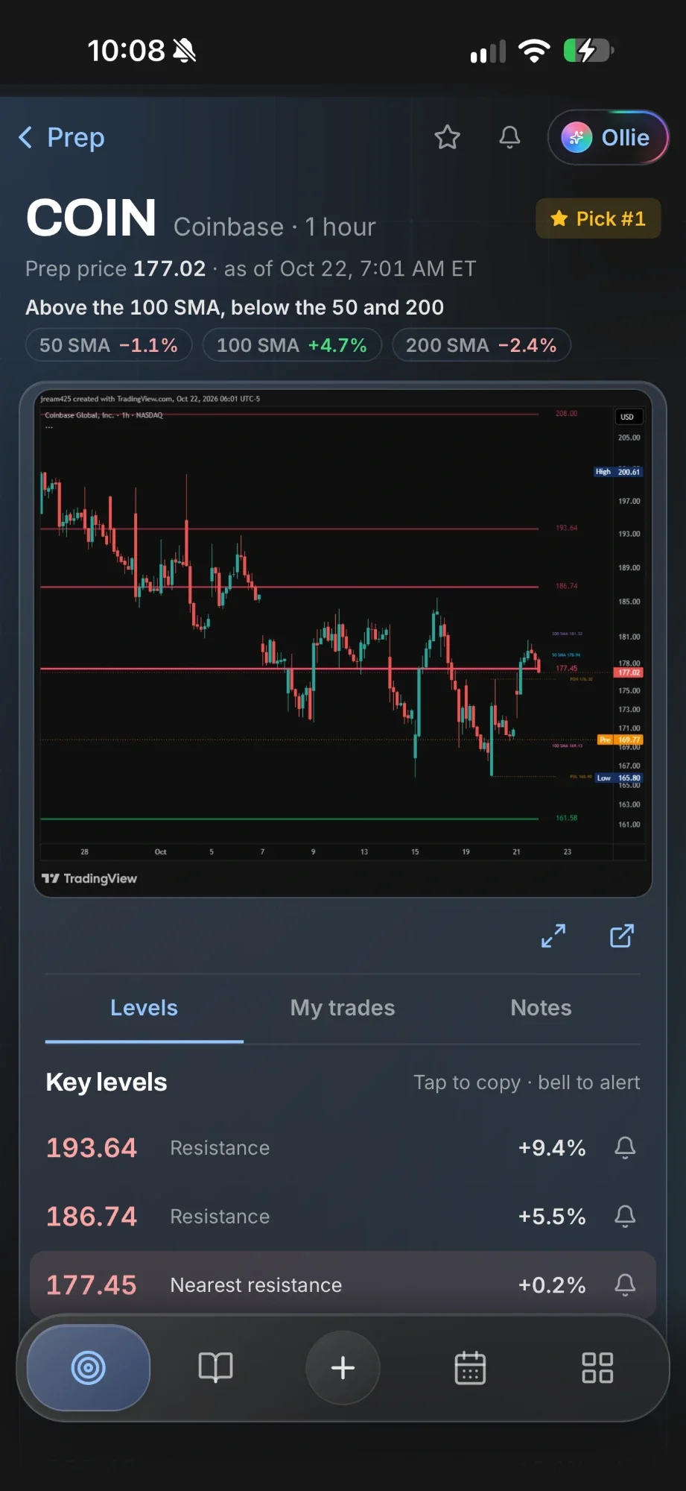Copy the 193.64 resistance level
This screenshot has height=1491, width=686.
tap(92, 1147)
